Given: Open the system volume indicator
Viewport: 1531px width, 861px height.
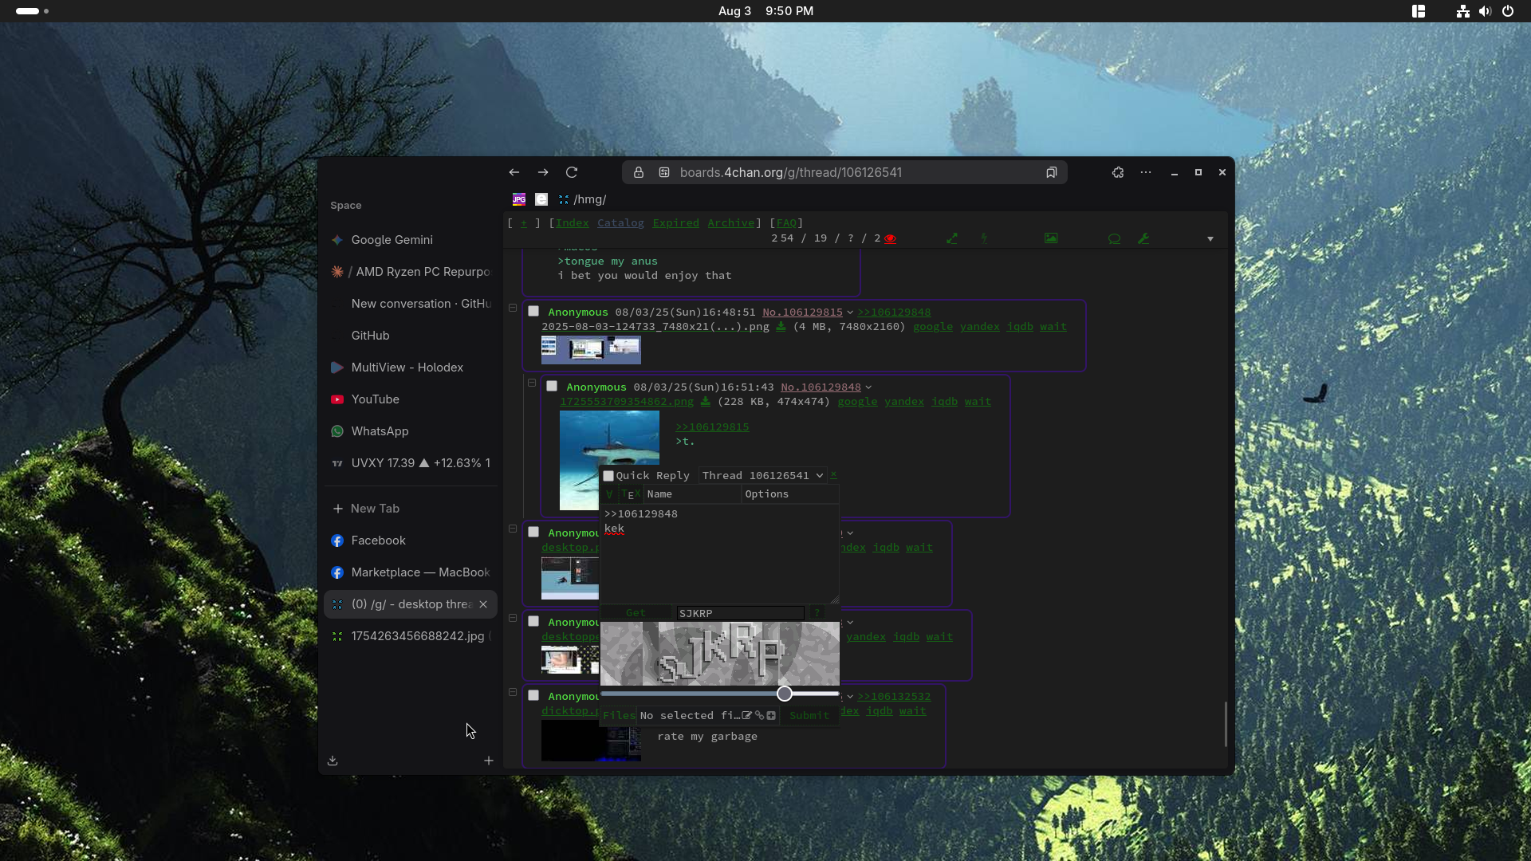Looking at the screenshot, I should pos(1485,11).
